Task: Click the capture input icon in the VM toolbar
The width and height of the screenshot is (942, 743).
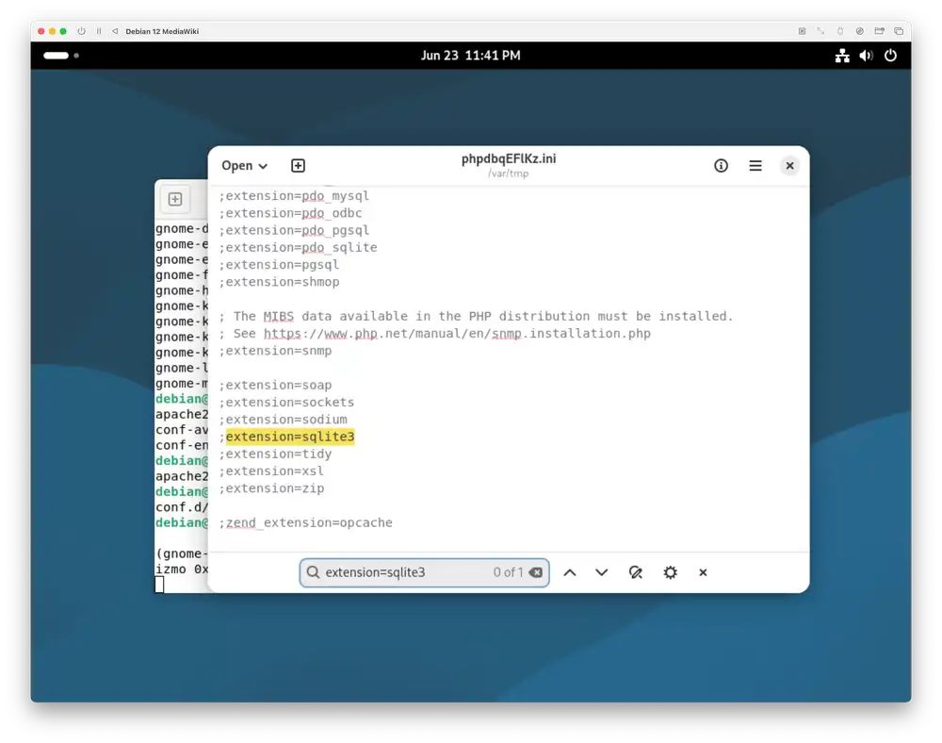Action: coord(802,31)
